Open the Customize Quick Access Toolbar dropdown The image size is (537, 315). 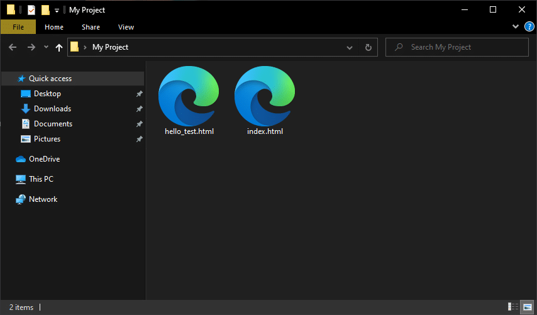(x=57, y=11)
